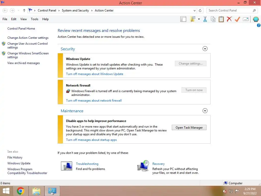Click the folder options icon in the toolbar
261x196 pixels.
click(x=193, y=19)
